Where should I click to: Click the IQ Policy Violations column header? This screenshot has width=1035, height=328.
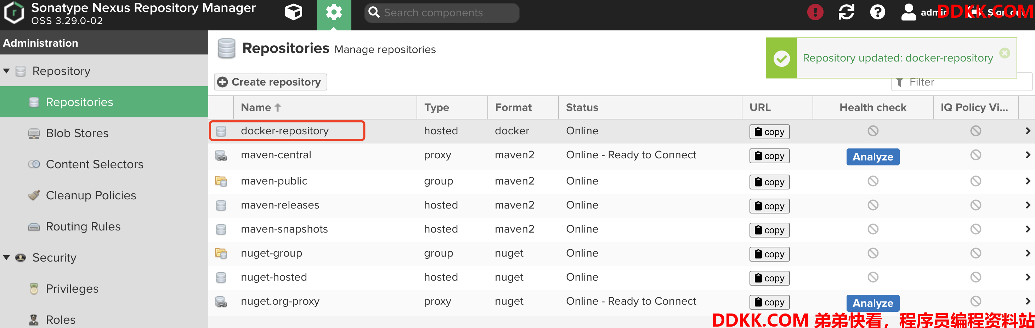[x=975, y=107]
